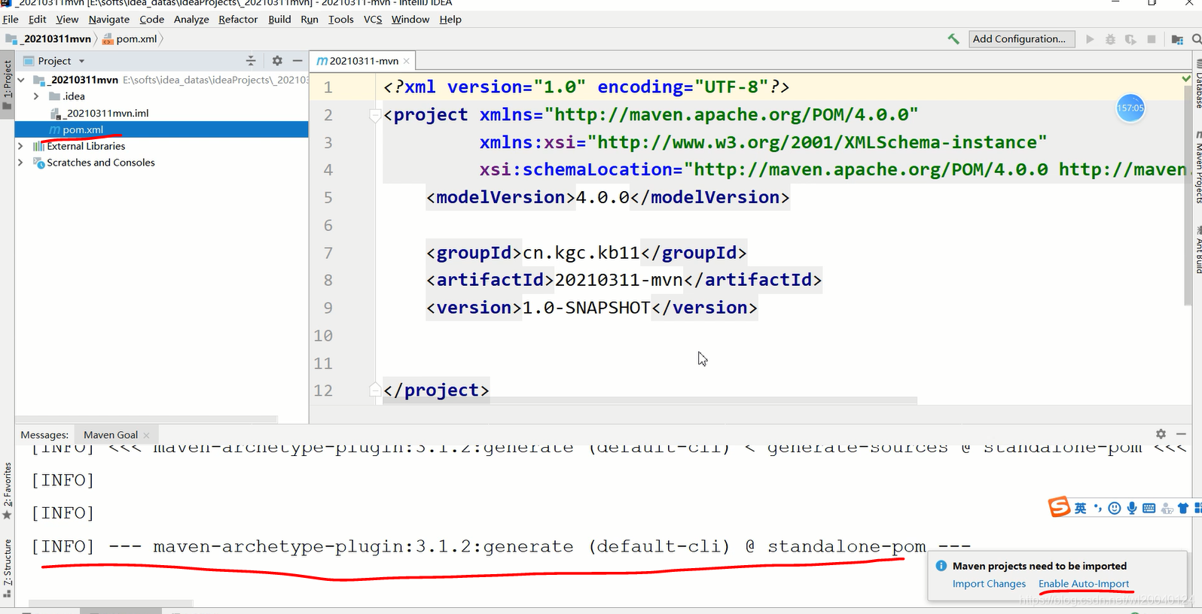
Task: Expand the .idea folder
Action: click(36, 96)
